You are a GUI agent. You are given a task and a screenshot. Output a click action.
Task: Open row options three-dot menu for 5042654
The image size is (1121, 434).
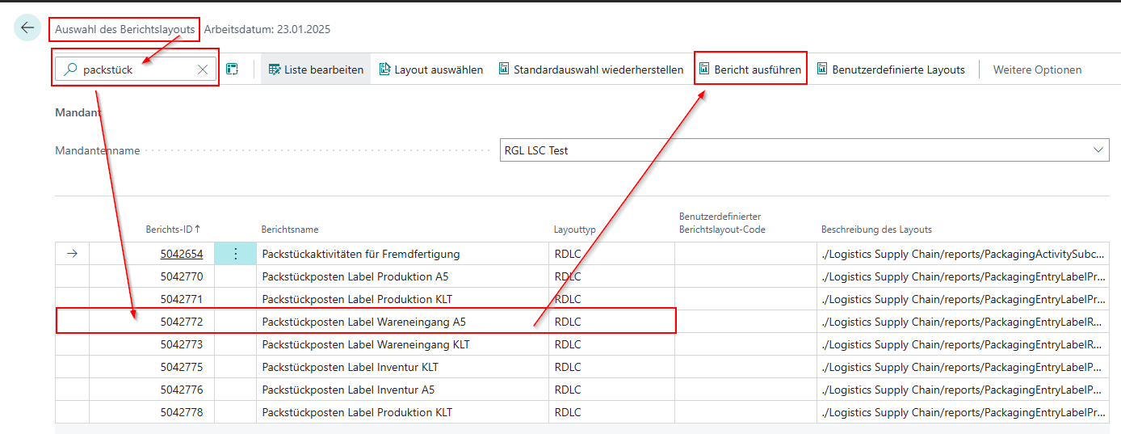tap(235, 254)
